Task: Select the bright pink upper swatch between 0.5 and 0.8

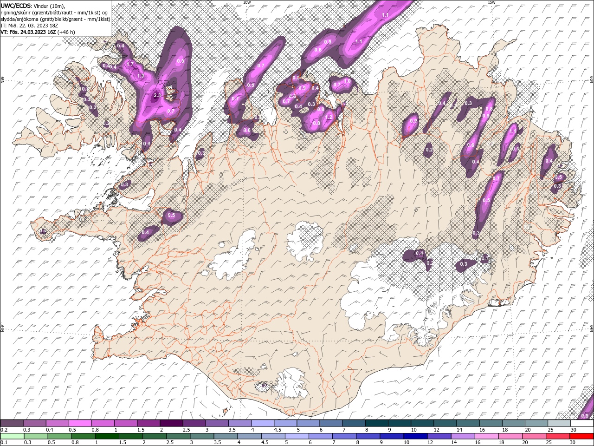Action: pyautogui.click(x=80, y=423)
